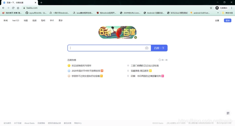The width and height of the screenshot is (235, 126).
Task: Open the Weibo bookmark
Action: 12,13
